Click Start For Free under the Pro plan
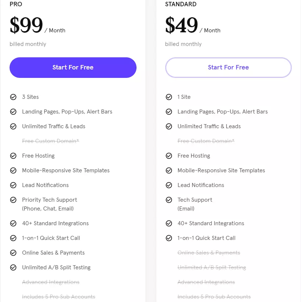Image resolution: width=301 pixels, height=302 pixels. click(x=73, y=68)
